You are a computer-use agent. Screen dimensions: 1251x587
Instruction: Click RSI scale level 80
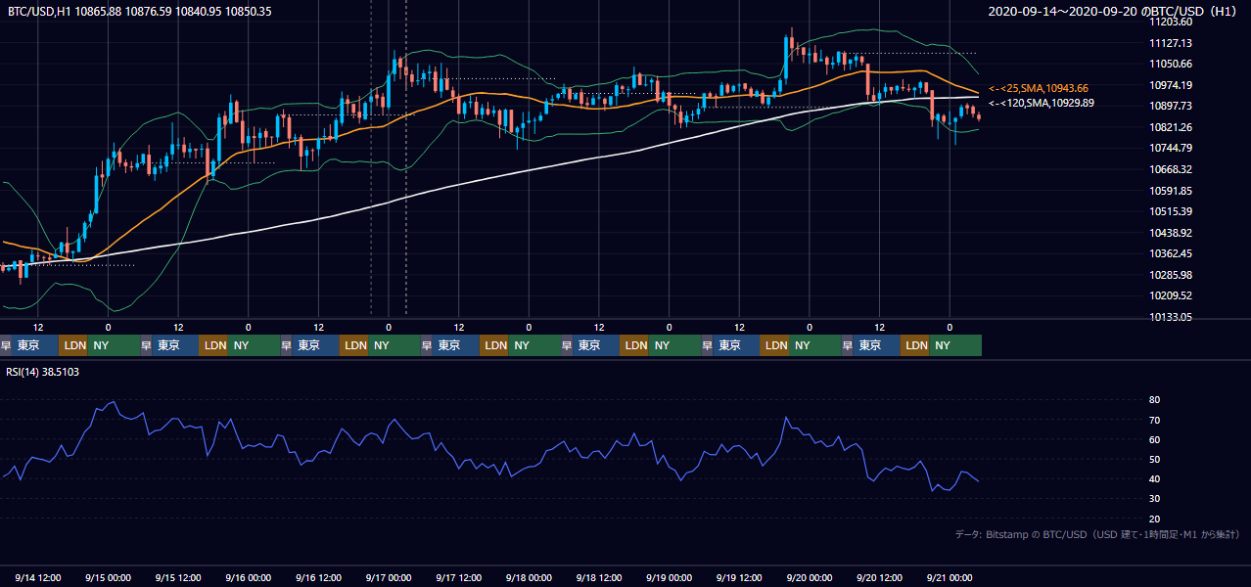point(1155,400)
